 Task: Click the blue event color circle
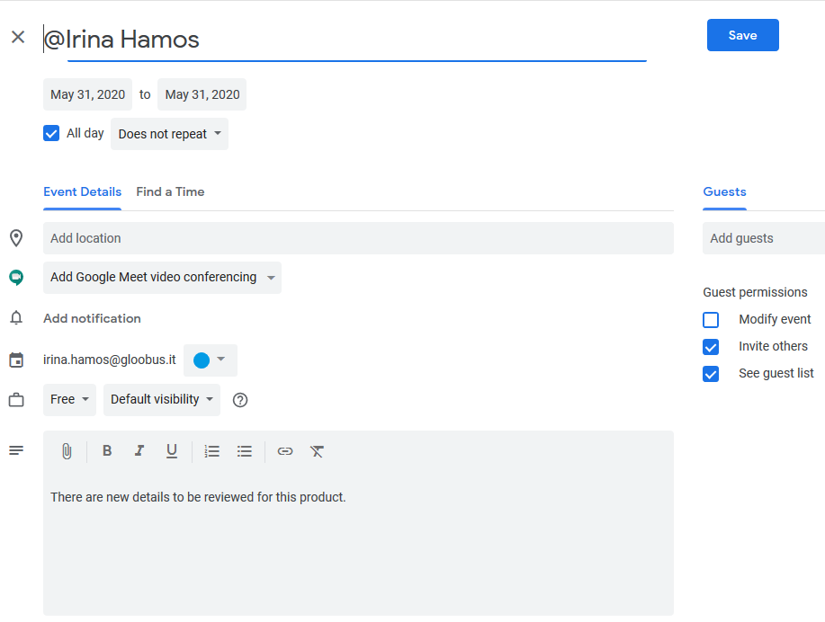pos(202,360)
